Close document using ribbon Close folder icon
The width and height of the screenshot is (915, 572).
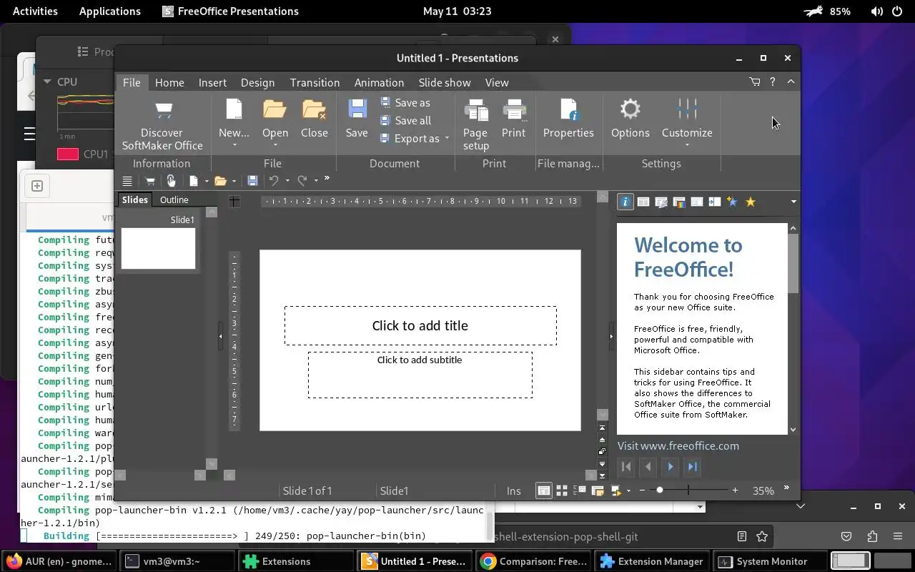coord(314,109)
